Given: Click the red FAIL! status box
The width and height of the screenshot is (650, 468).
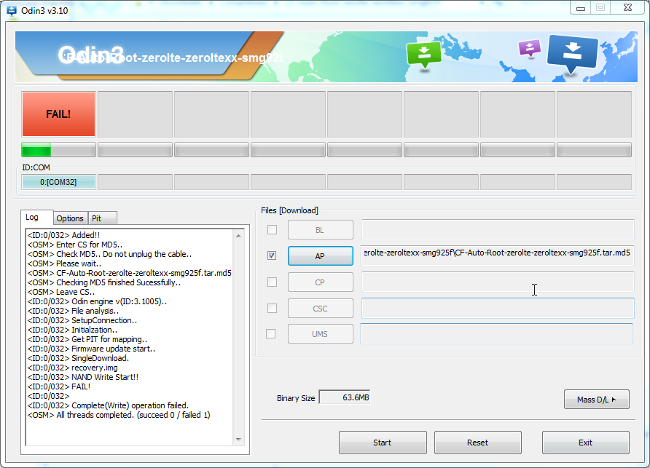Looking at the screenshot, I should [58, 114].
